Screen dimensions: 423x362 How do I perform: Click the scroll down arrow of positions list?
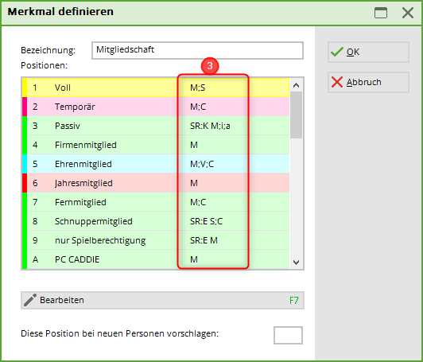coord(296,262)
